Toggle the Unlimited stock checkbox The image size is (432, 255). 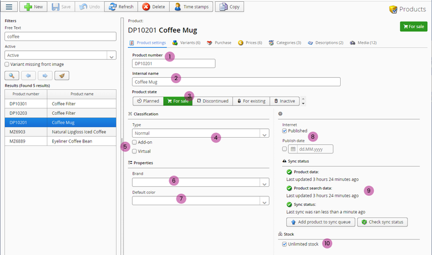click(x=285, y=244)
